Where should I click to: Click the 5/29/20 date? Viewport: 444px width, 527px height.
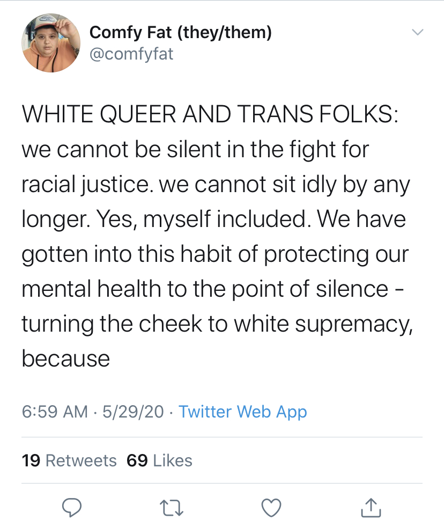133,412
